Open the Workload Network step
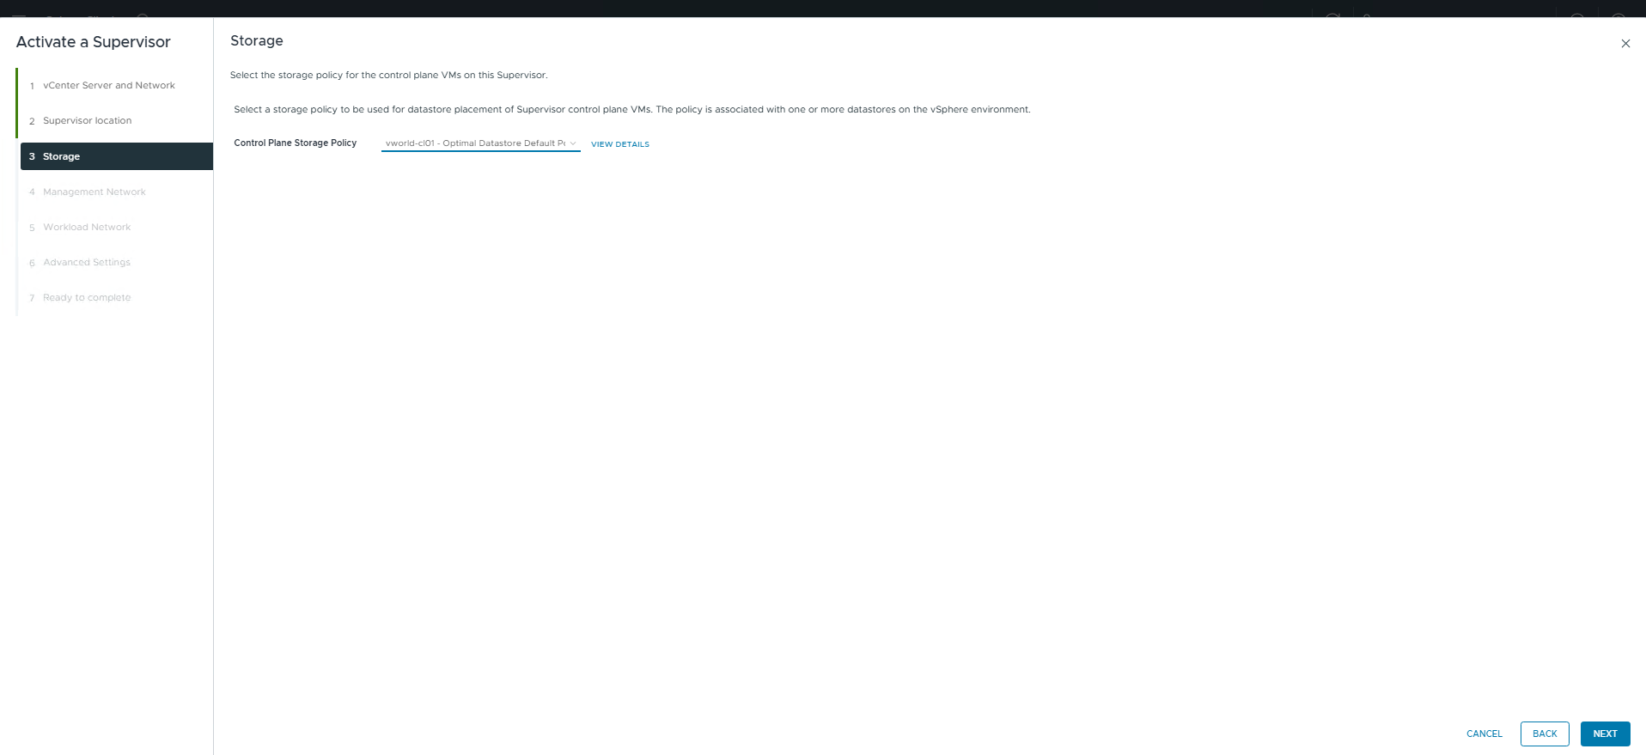 click(87, 228)
